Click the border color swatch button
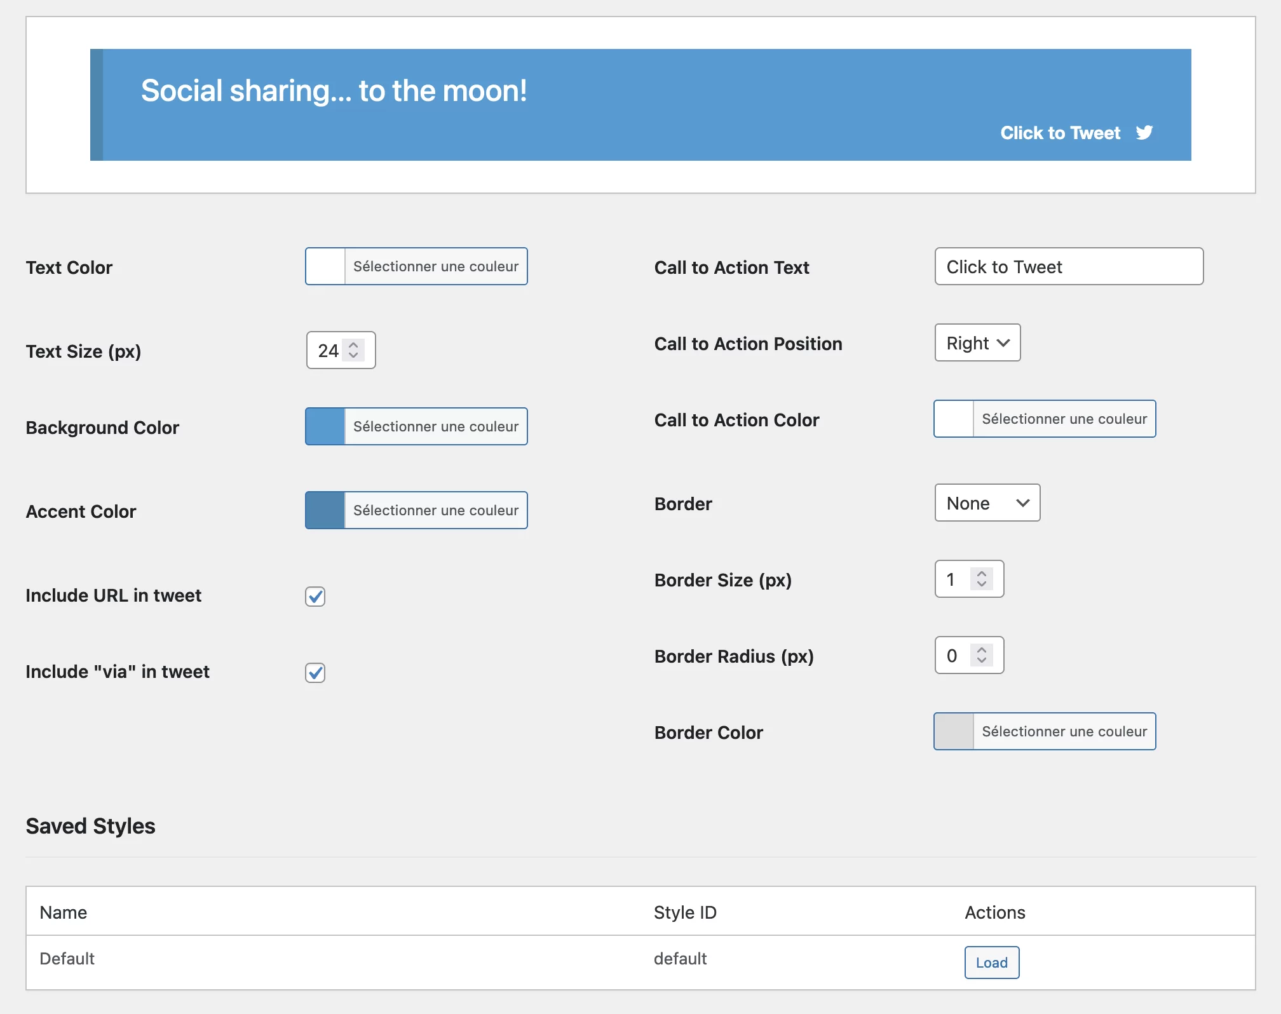The width and height of the screenshot is (1281, 1014). coord(954,731)
